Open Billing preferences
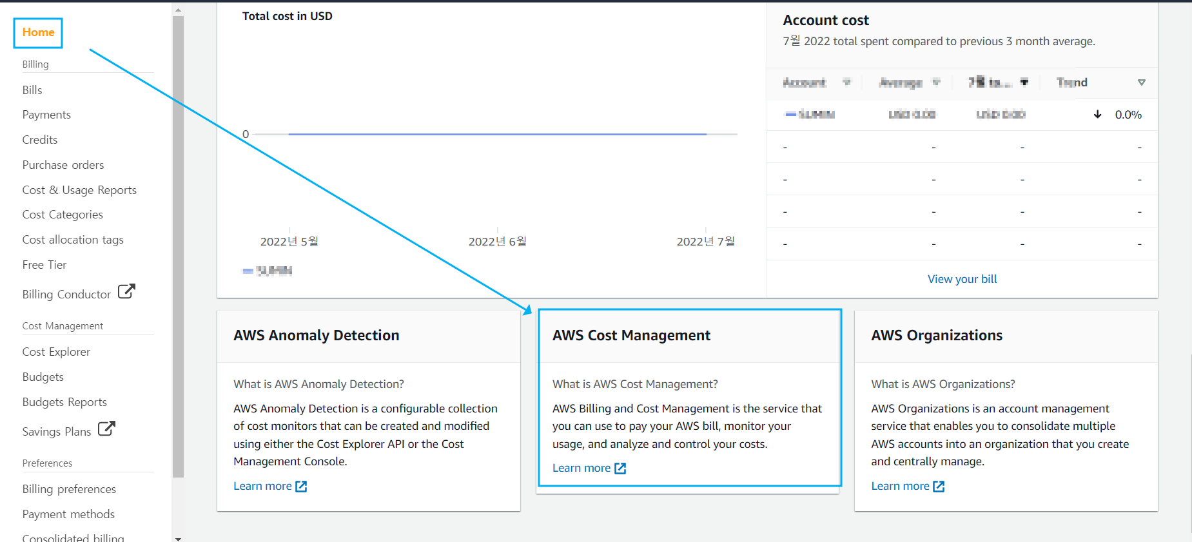 (x=69, y=489)
